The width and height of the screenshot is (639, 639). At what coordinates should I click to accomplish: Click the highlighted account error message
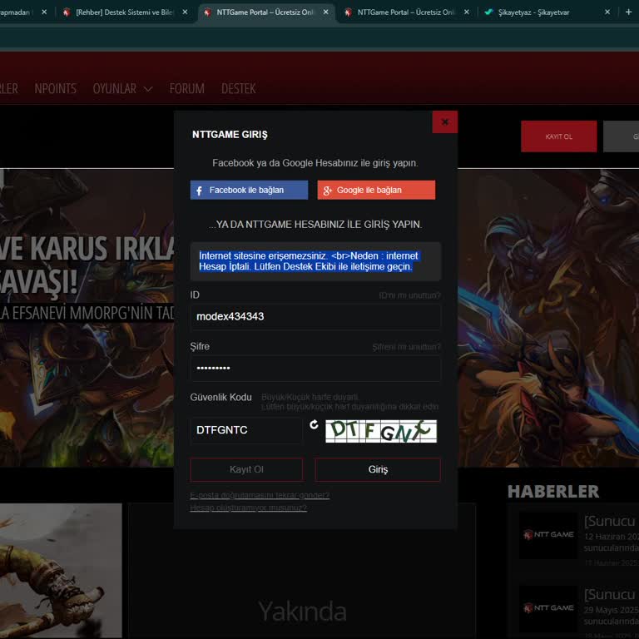pyautogui.click(x=309, y=261)
